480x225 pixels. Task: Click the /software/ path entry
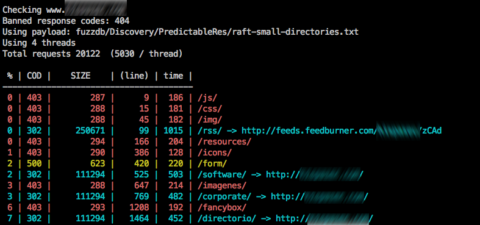coord(222,174)
